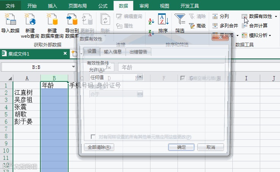
Task: Click Merge Columns (多列合并)
Action: click(x=225, y=26)
